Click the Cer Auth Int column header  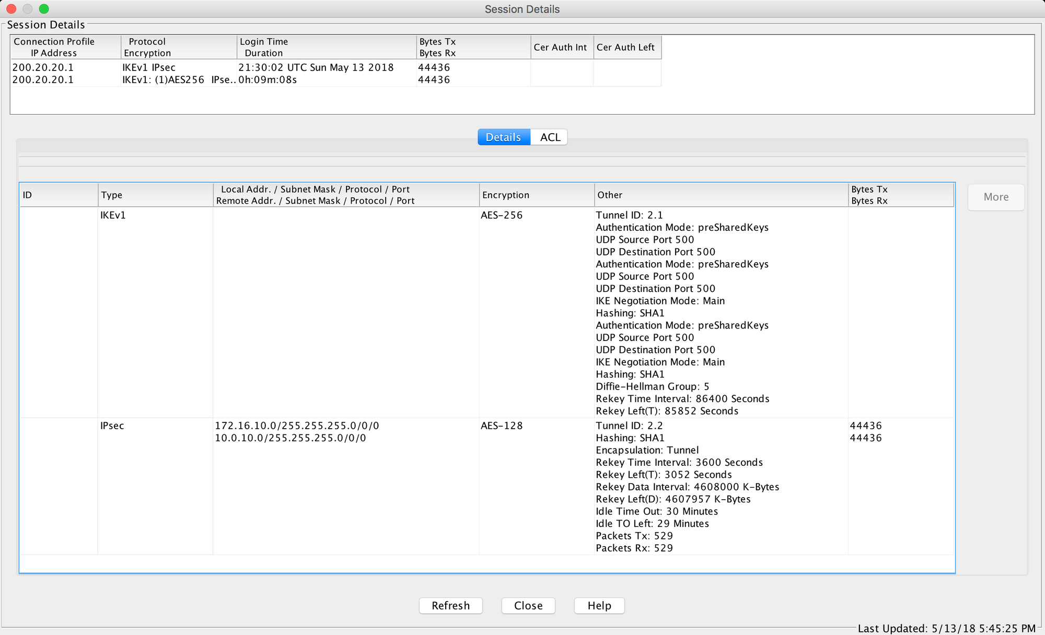point(561,47)
